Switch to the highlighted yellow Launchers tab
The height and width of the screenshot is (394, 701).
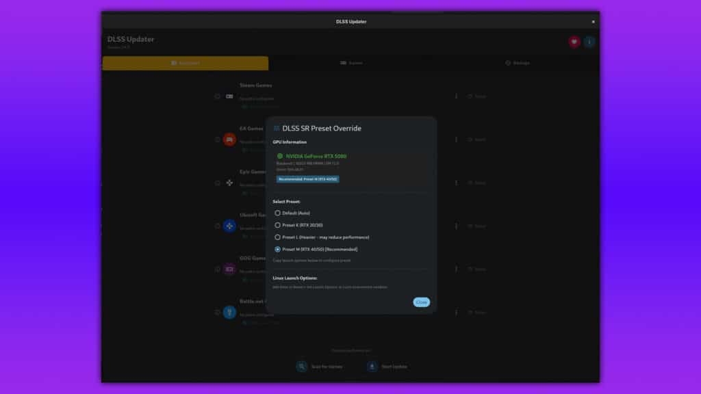coord(185,63)
